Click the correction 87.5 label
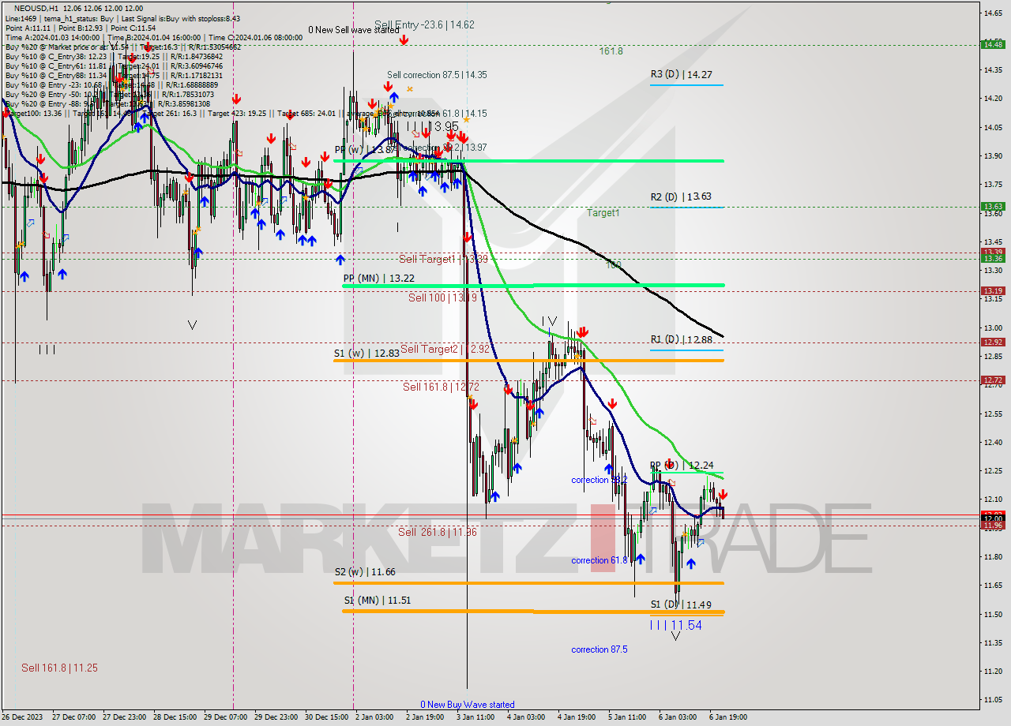 point(599,649)
